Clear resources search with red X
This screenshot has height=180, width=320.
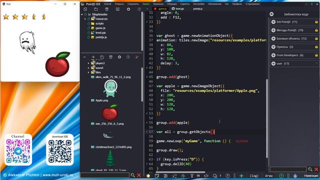(139, 175)
